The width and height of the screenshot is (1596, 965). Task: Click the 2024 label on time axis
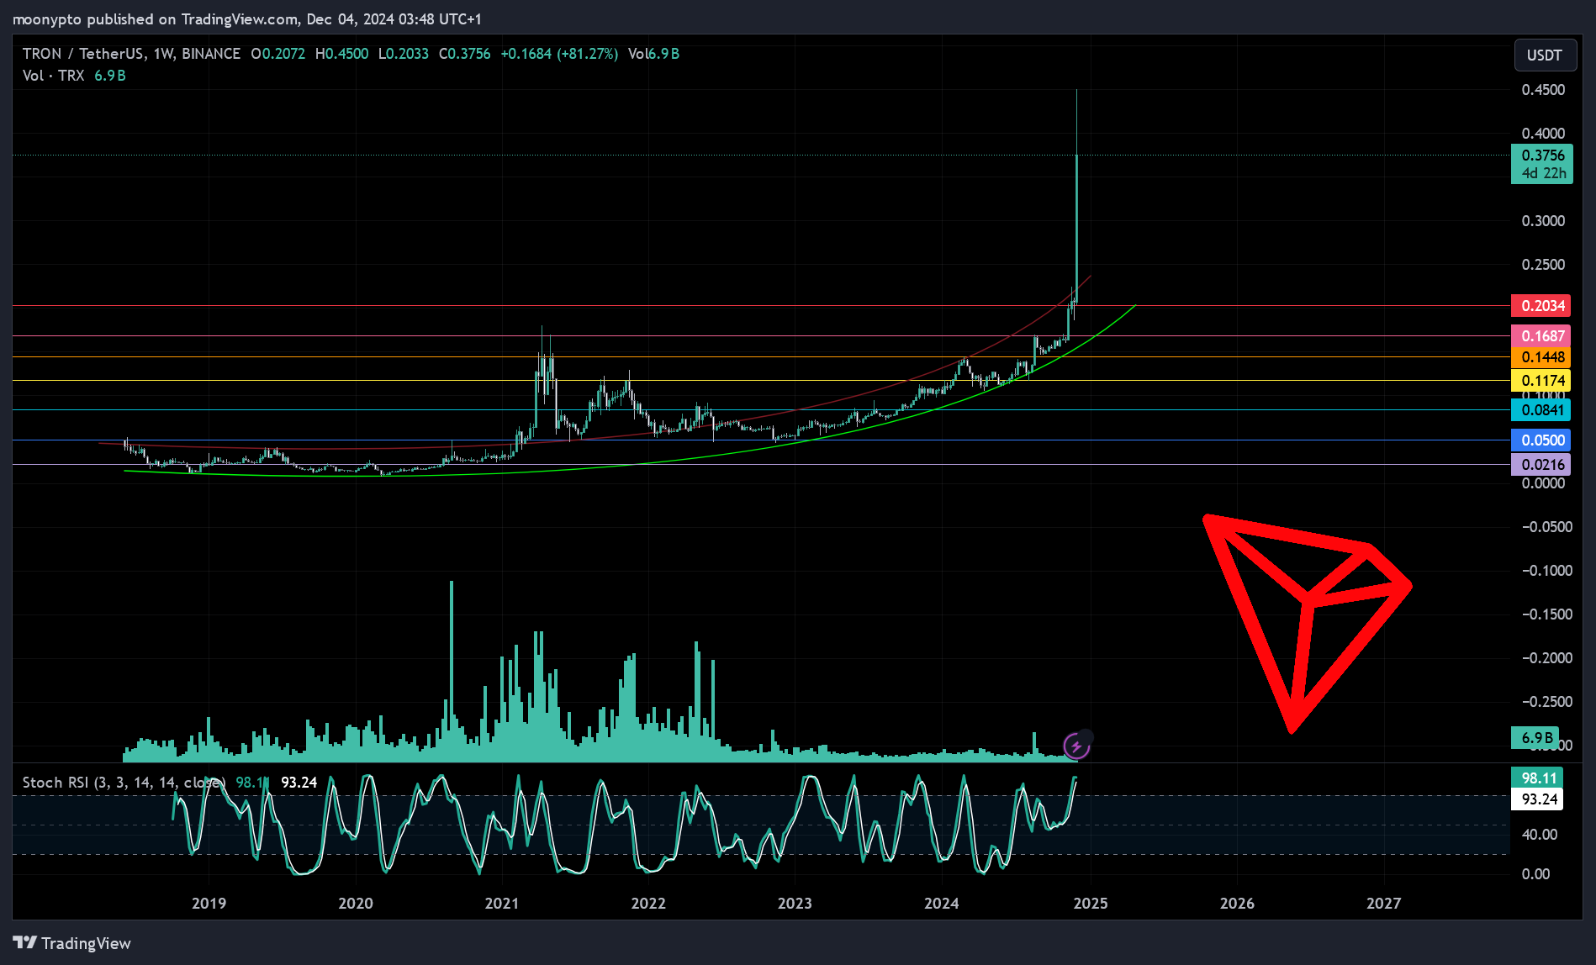point(942,904)
